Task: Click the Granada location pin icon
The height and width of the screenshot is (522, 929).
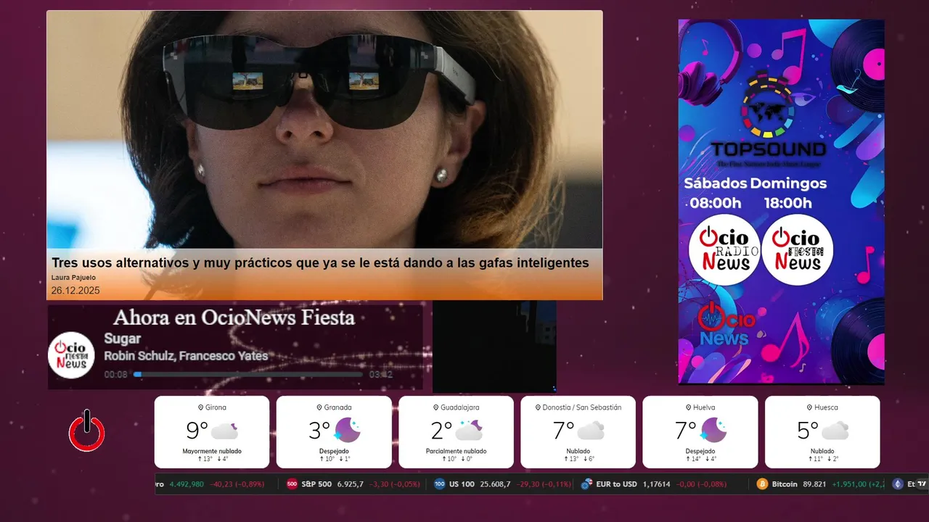Action: (319, 407)
